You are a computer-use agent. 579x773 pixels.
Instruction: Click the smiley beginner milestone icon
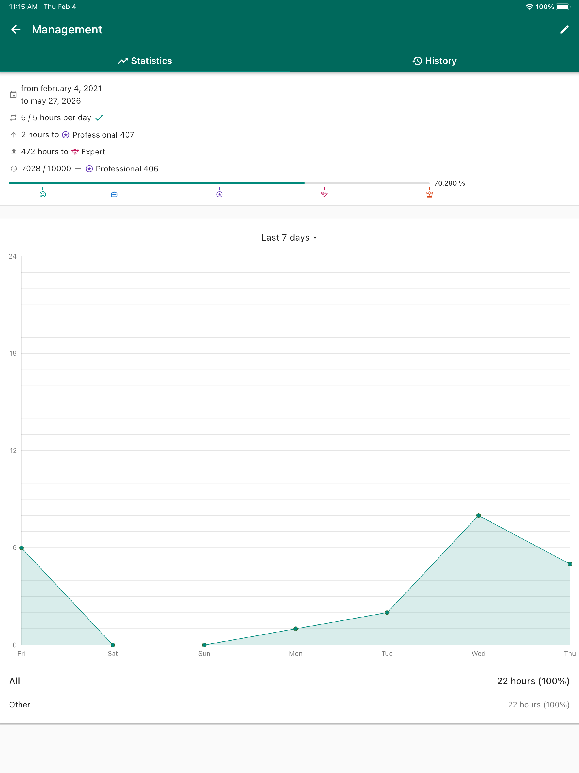(43, 195)
